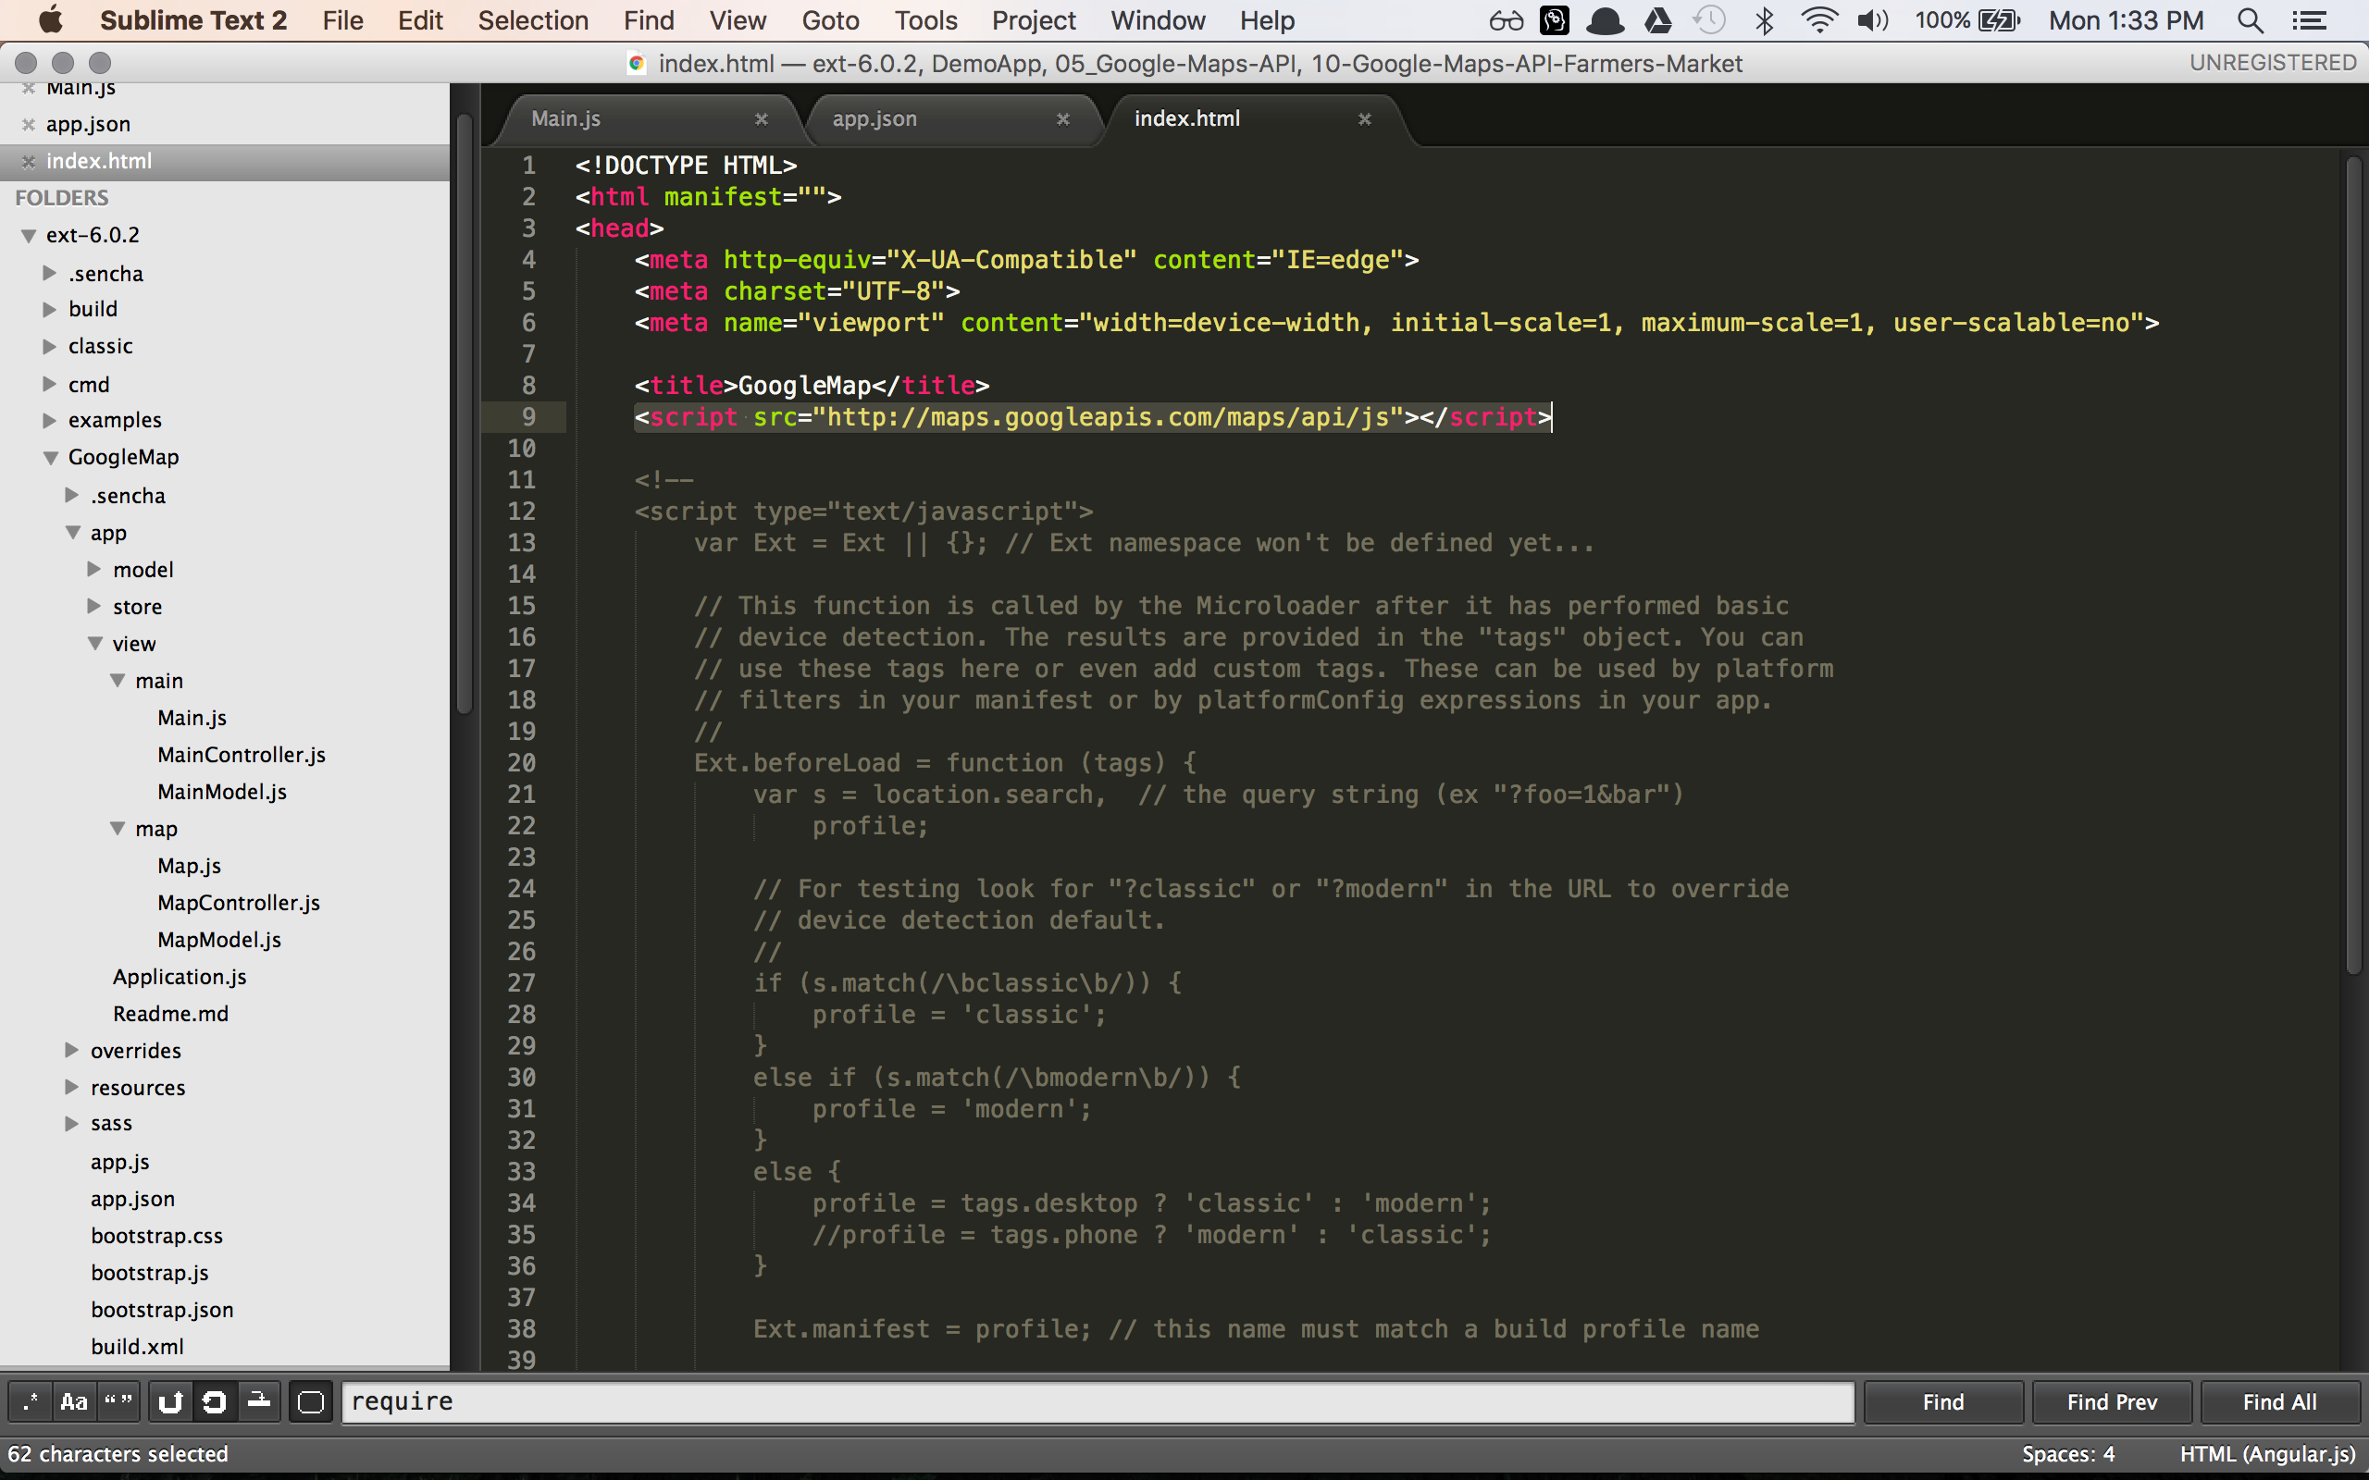Toggle whole word search option

click(118, 1401)
